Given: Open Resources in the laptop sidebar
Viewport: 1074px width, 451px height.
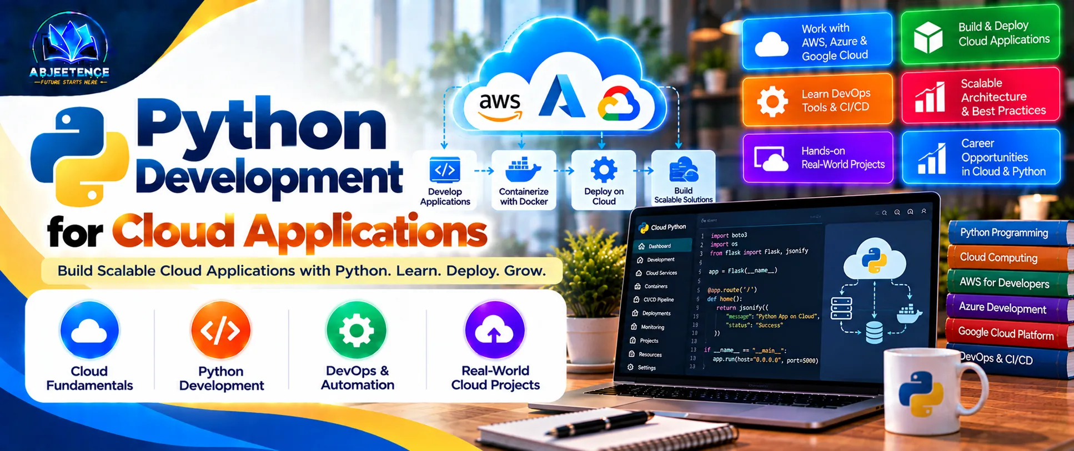Looking at the screenshot, I should [645, 354].
